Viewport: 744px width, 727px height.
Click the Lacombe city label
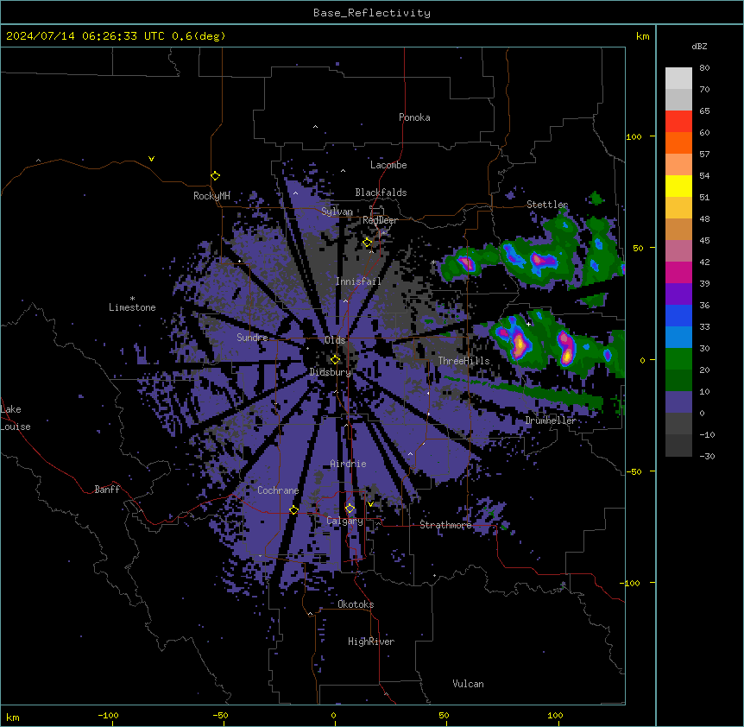point(388,165)
